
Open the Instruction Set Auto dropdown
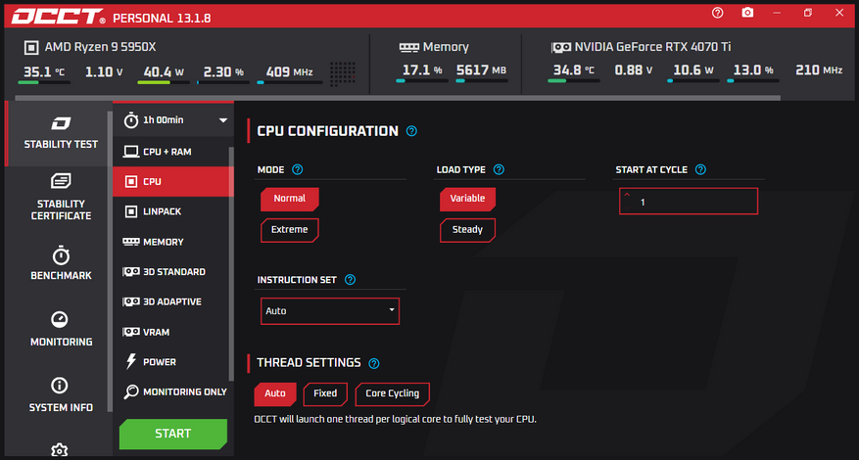330,311
